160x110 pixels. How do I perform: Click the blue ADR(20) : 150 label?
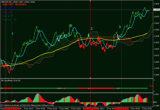[x=9, y=8]
